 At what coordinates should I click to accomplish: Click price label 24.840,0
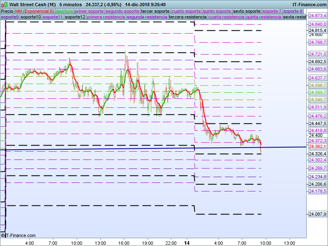click(x=317, y=25)
